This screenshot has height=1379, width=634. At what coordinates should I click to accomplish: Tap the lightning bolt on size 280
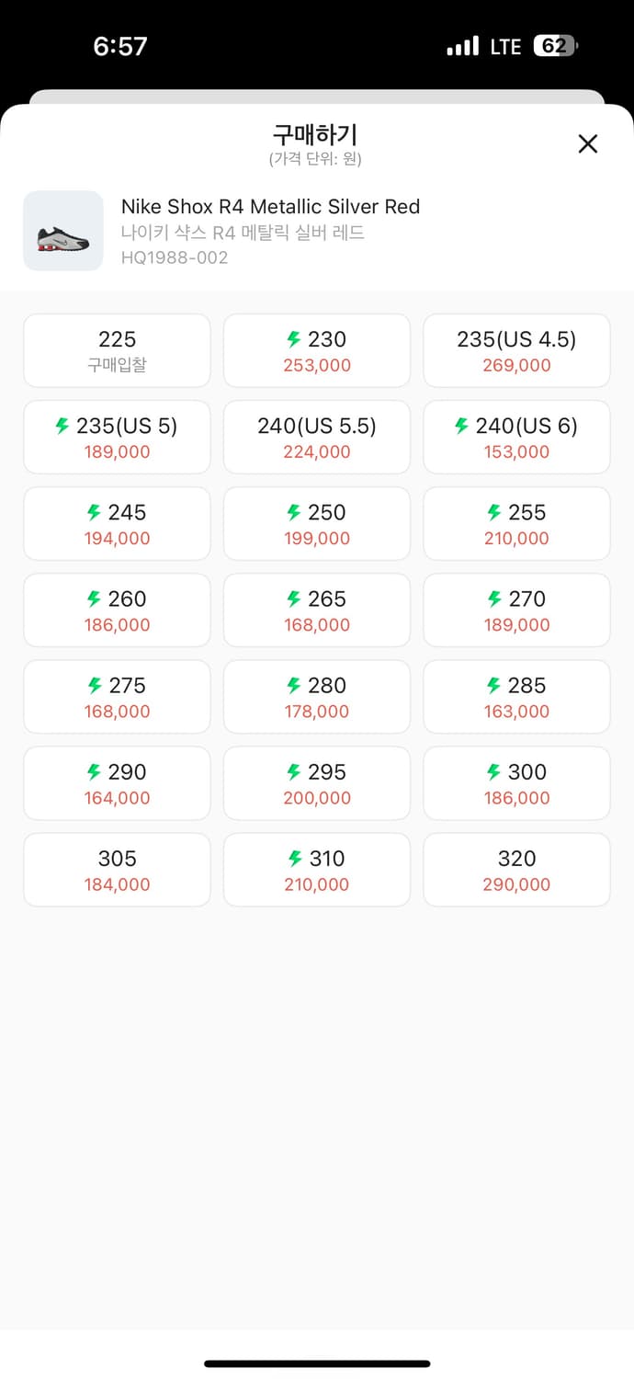[x=294, y=685]
